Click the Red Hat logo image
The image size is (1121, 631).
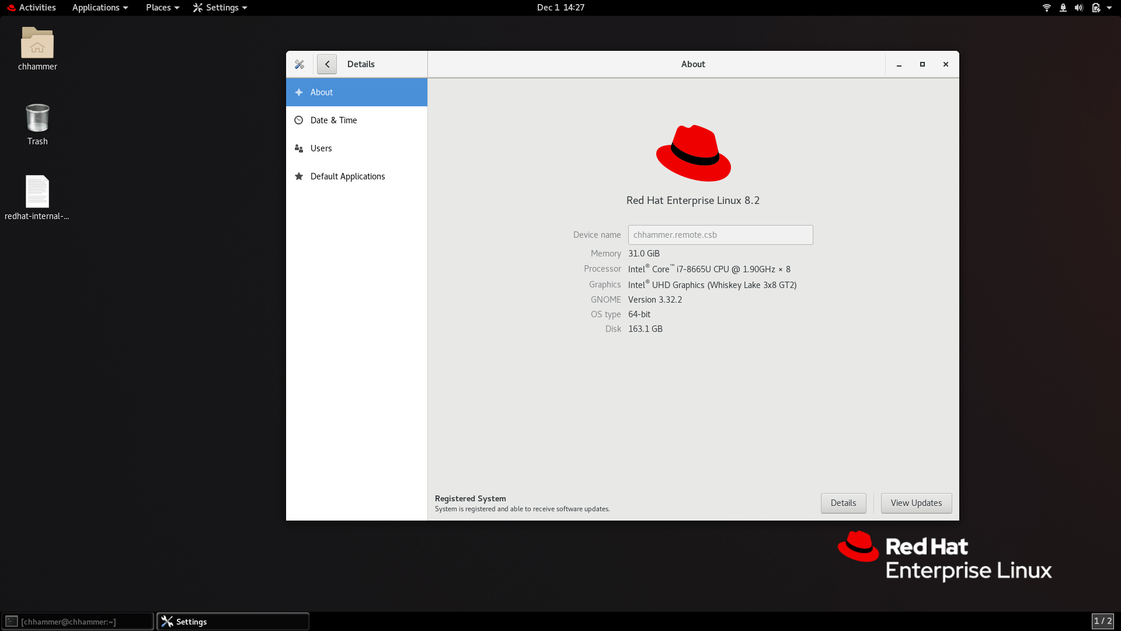click(693, 153)
